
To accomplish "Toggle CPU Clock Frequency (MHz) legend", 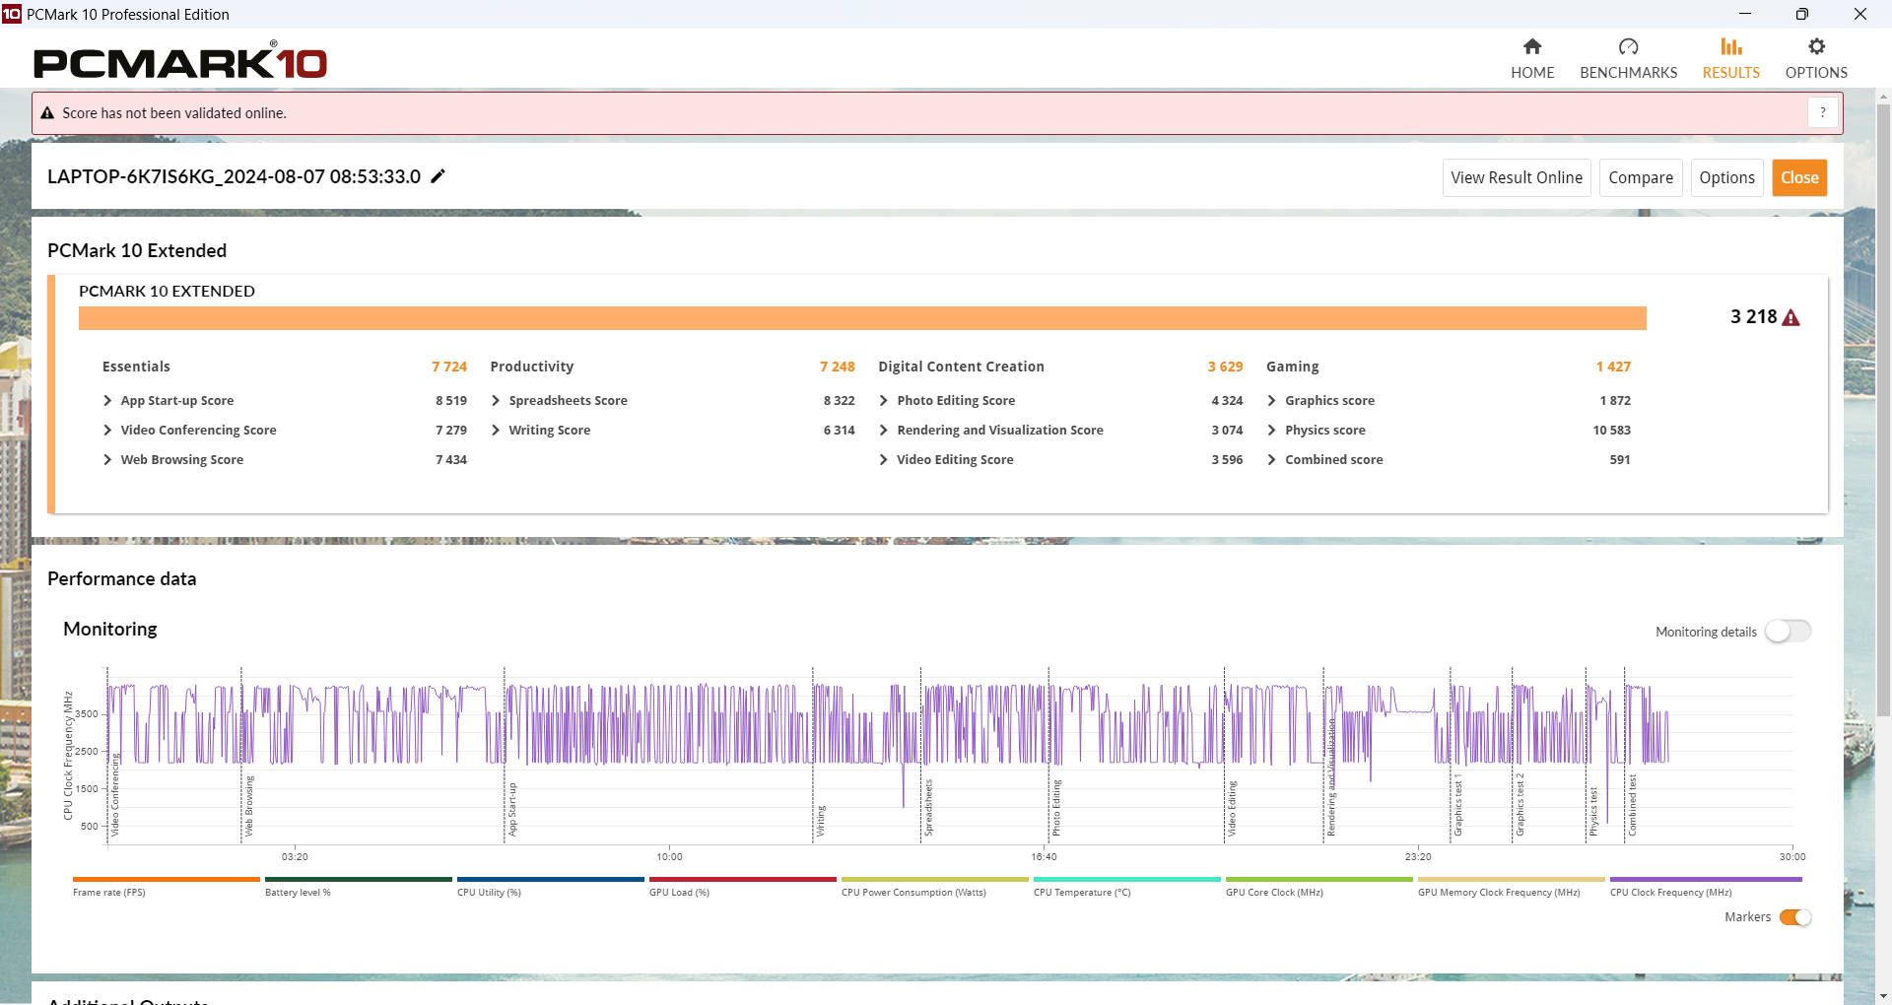I will (1706, 879).
